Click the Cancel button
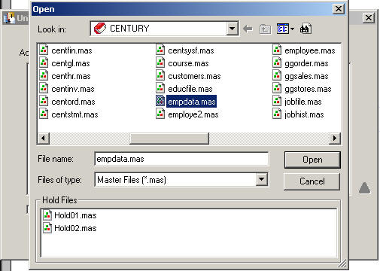380x271 pixels. point(312,181)
